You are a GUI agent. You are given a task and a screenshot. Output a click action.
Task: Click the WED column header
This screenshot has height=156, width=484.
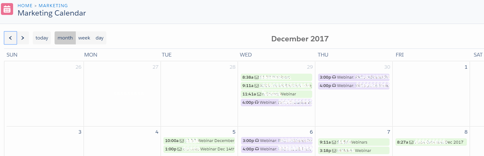pos(246,55)
